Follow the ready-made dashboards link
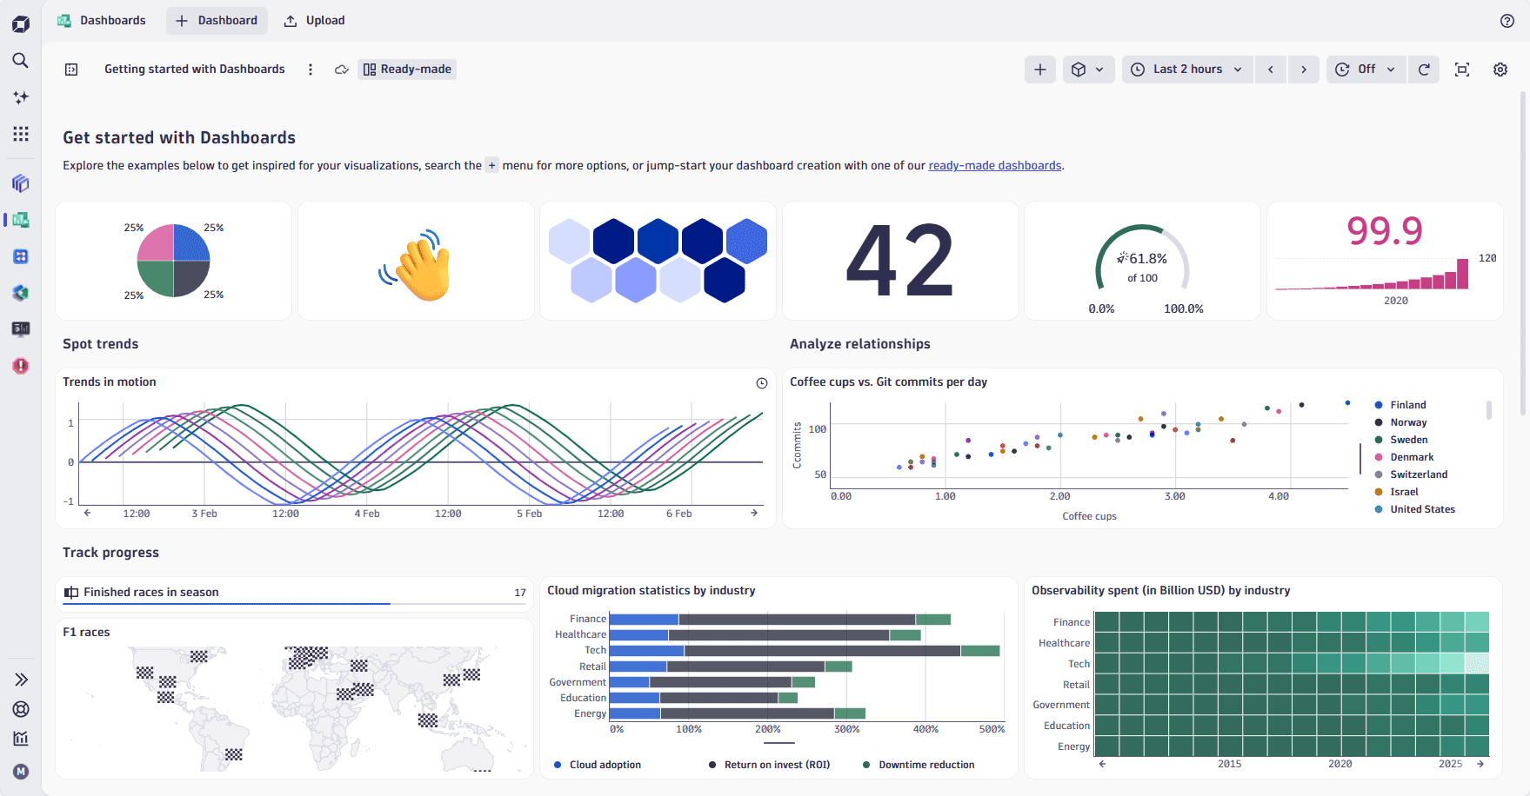1530x796 pixels. tap(994, 166)
